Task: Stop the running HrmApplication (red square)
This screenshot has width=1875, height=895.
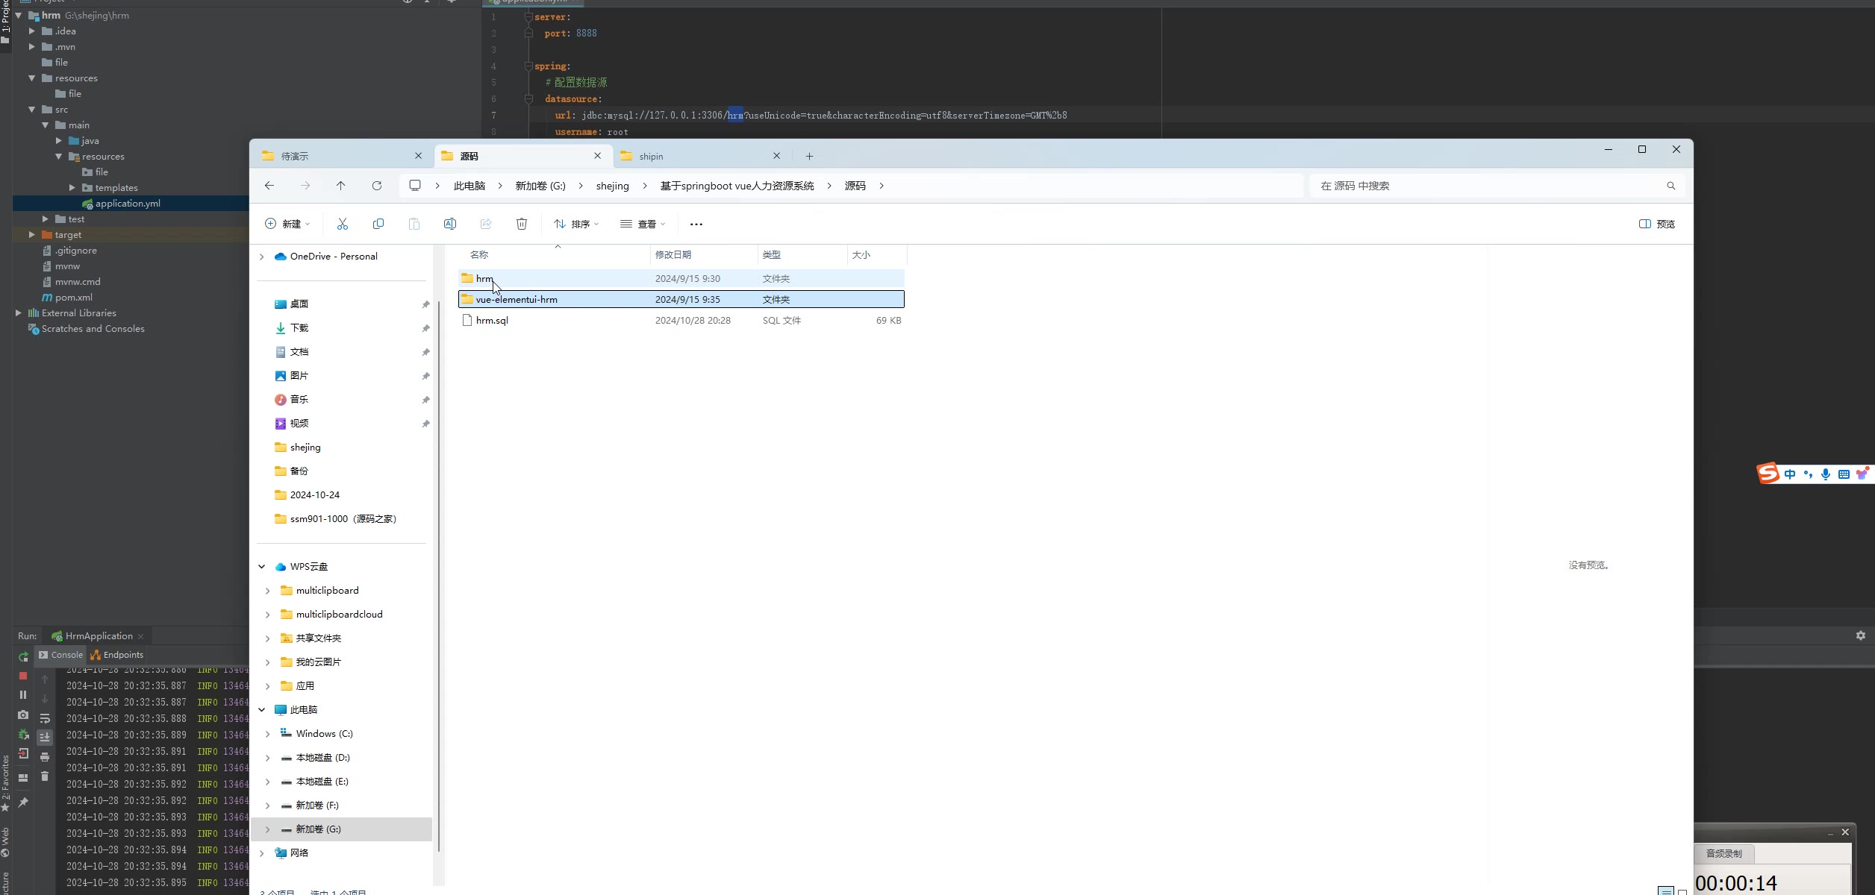Action: click(23, 676)
